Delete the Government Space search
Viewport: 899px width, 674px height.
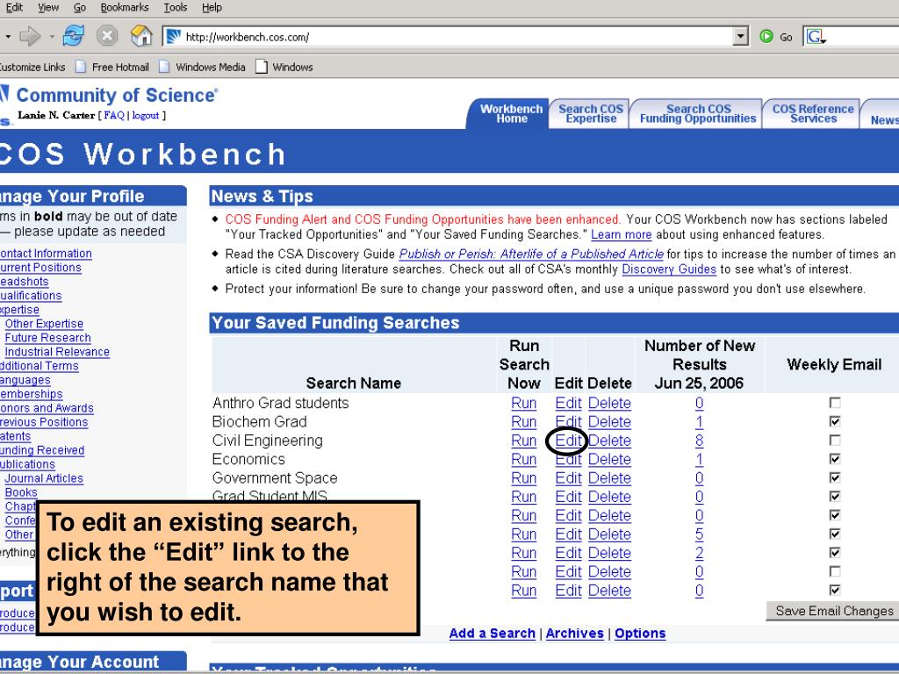609,478
